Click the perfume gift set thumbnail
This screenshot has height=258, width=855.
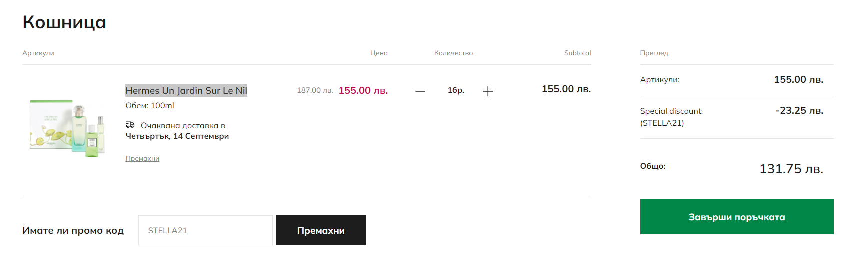(x=67, y=128)
